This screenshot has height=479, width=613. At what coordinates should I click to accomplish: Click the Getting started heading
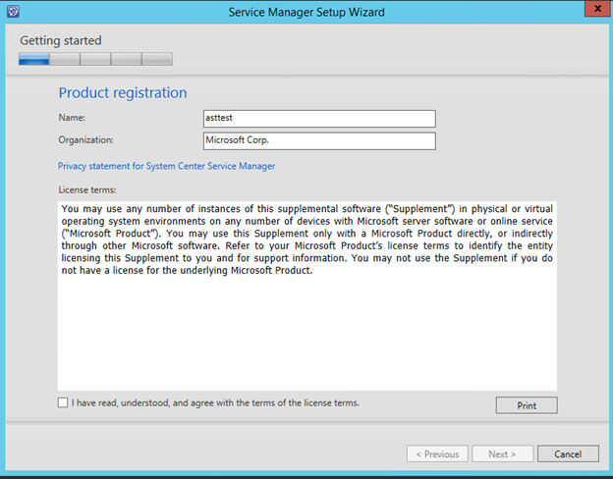tap(61, 40)
